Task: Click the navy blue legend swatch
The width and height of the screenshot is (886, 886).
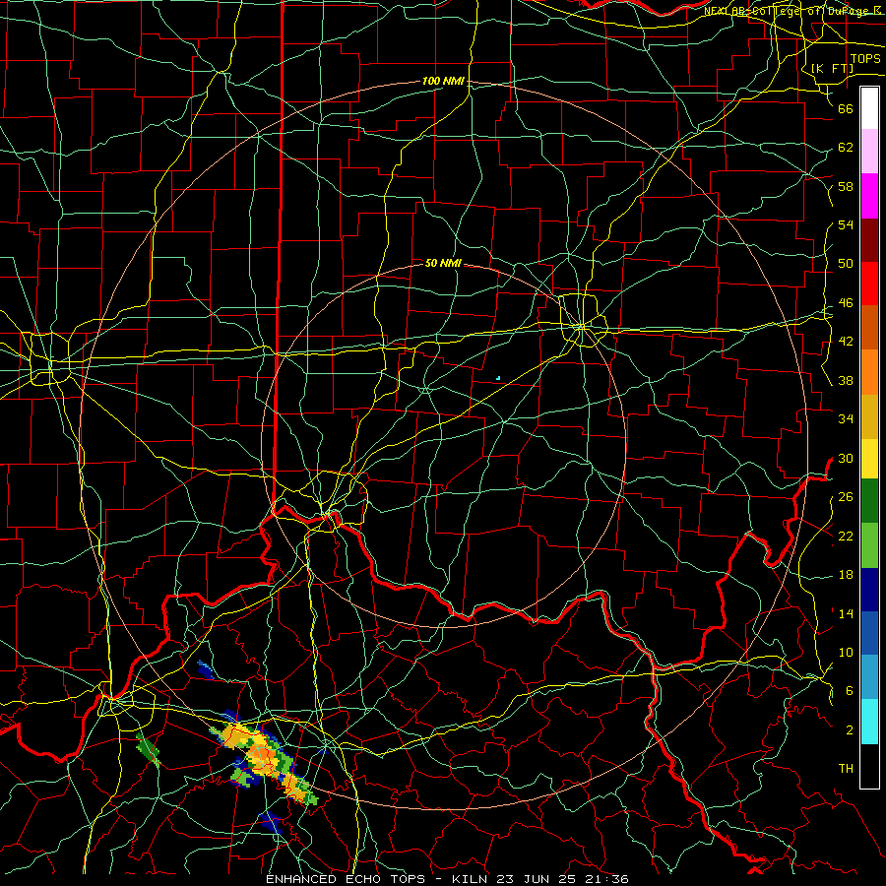Action: [x=869, y=590]
